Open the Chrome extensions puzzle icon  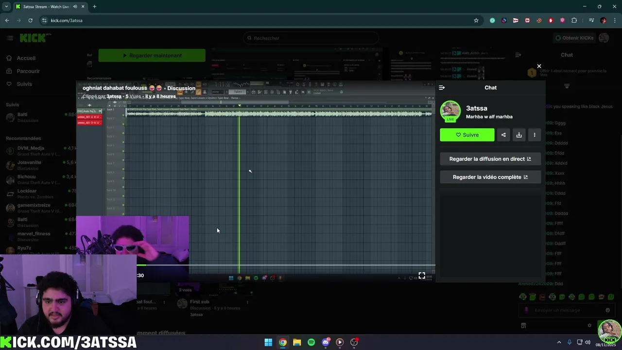pyautogui.click(x=574, y=20)
